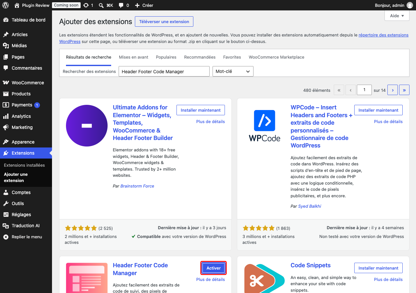Click the WooCommerce sidebar icon
This screenshot has width=416, height=293.
pyautogui.click(x=6, y=83)
